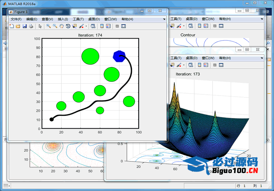274x191 pixels.
Task: Click the 'Iteration: 173' plot title
Action: 188,74
